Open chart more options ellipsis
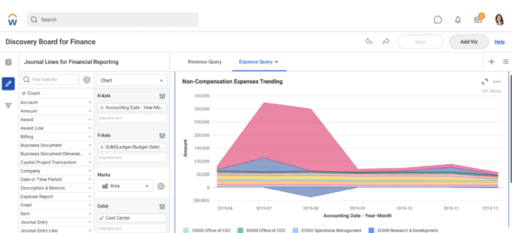512x233 pixels. [497, 82]
